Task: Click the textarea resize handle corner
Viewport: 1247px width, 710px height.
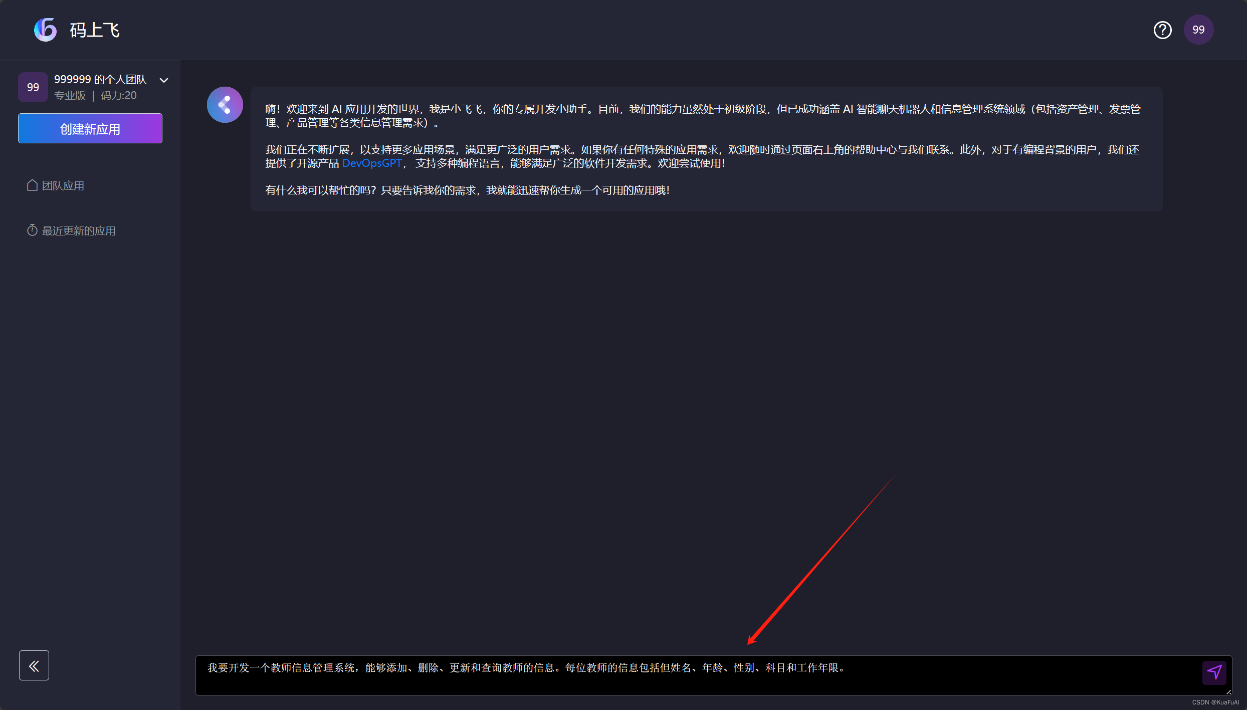Action: pos(1228,692)
